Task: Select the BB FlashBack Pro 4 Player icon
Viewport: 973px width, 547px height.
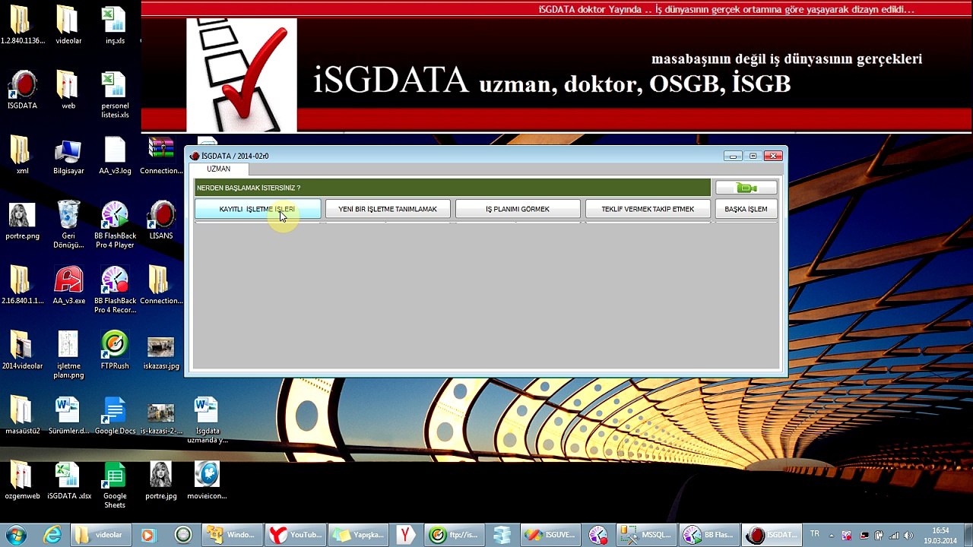Action: click(x=115, y=225)
